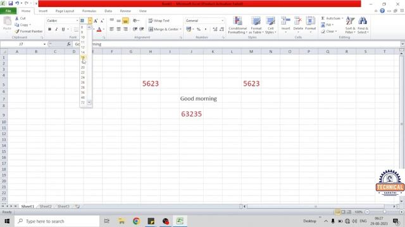
Task: Toggle Bold formatting
Action: pyautogui.click(x=49, y=29)
